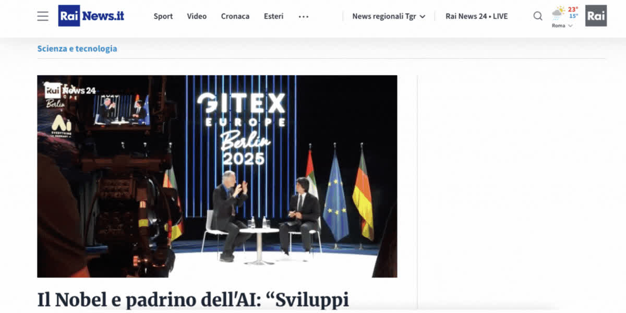Open the Sport section
Screen dimensions: 626x313
pos(163,16)
